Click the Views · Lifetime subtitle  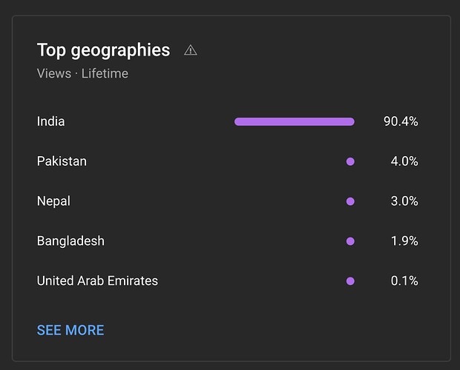point(82,73)
